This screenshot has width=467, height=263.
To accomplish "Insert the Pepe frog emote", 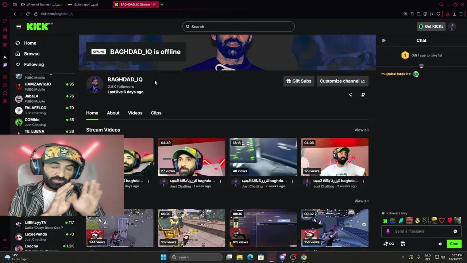I will pyautogui.click(x=393, y=220).
